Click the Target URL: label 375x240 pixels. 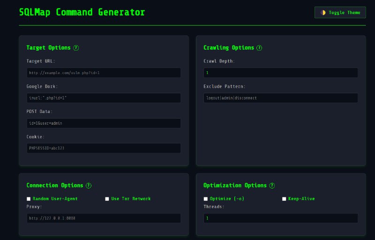41,61
